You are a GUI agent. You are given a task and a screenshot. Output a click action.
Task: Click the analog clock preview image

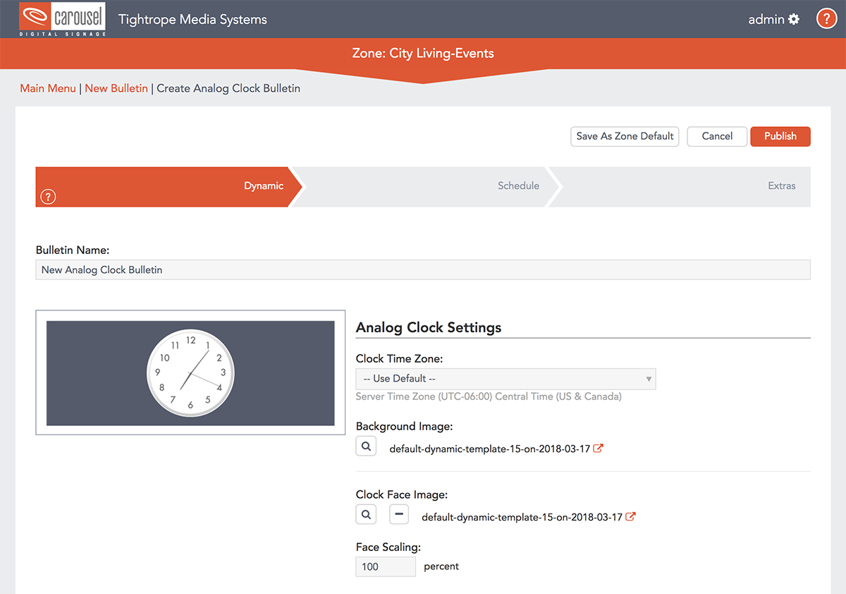click(x=190, y=372)
